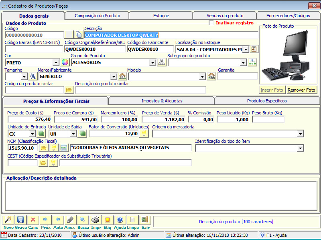Open the Impostos & Alíquotas tab

point(162,101)
